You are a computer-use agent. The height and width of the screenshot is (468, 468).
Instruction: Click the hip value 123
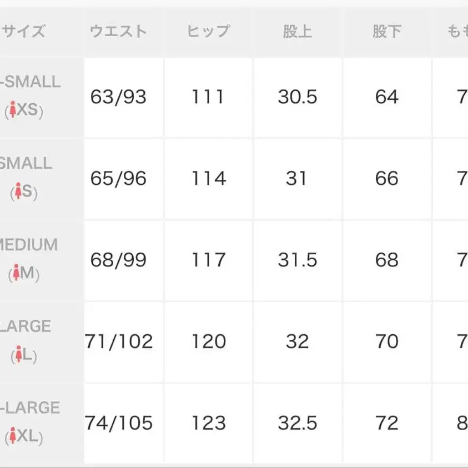[x=208, y=423]
